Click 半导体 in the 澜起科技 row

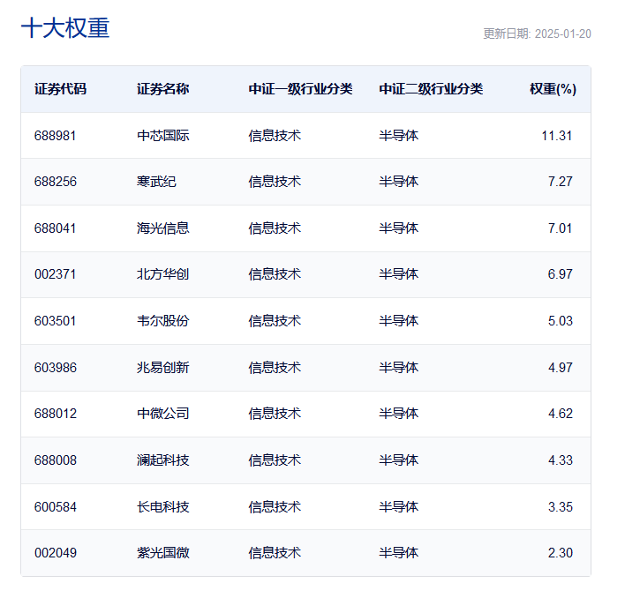399,460
